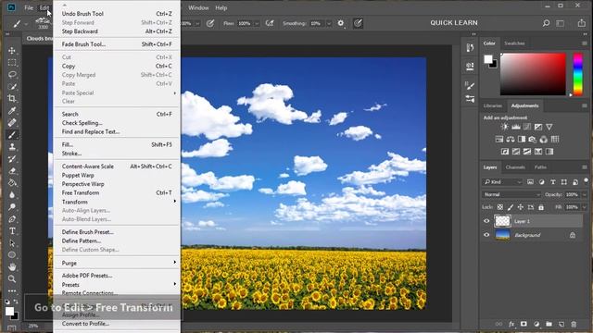This screenshot has width=593, height=333.
Task: Add a Curves adjustment
Action: pos(527,127)
